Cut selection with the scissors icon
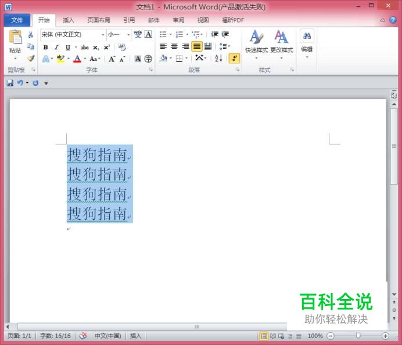The height and width of the screenshot is (345, 402). pos(31,35)
